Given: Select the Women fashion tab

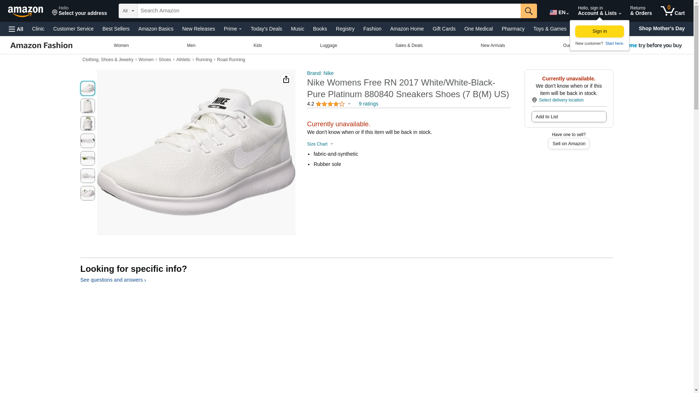Looking at the screenshot, I should point(121,45).
